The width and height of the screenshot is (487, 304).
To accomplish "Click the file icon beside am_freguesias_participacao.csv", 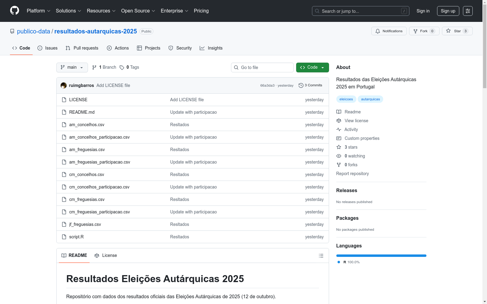I will pos(64,162).
